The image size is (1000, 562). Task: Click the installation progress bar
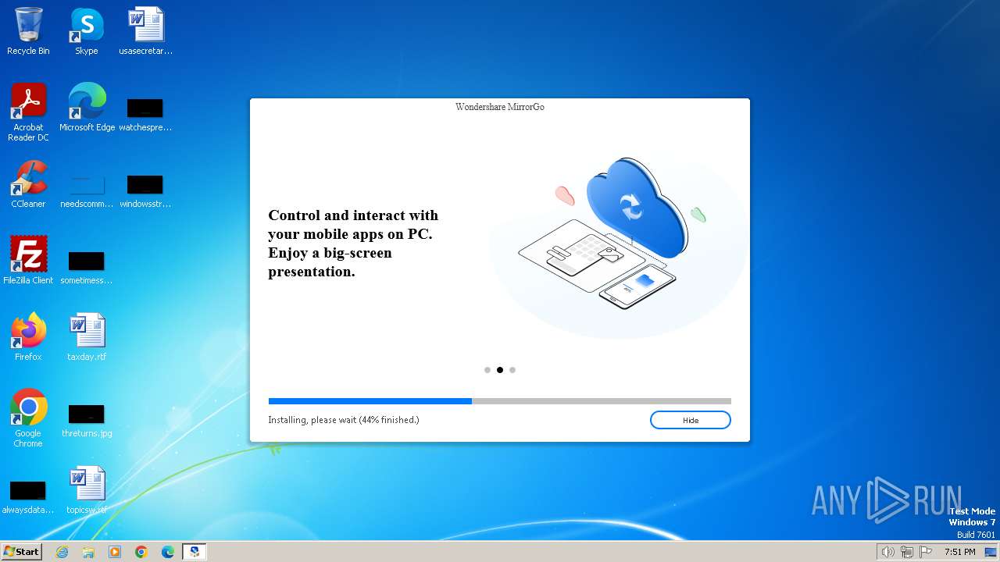point(500,401)
